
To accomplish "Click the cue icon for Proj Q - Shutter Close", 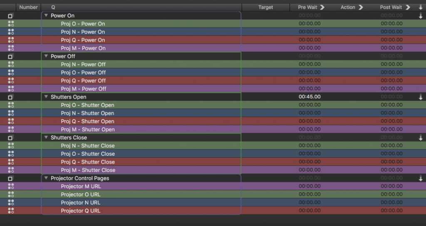I will tap(11, 162).
